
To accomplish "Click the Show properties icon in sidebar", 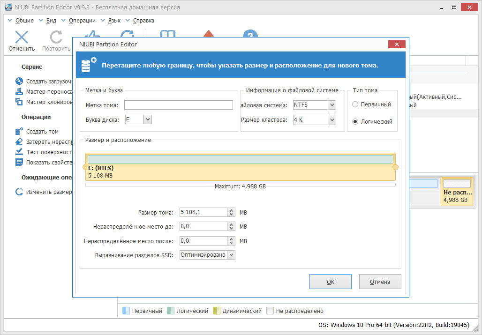I will [19, 162].
